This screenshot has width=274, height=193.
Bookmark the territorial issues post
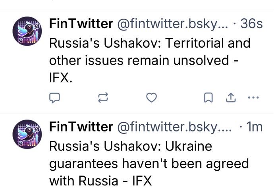[208, 98]
